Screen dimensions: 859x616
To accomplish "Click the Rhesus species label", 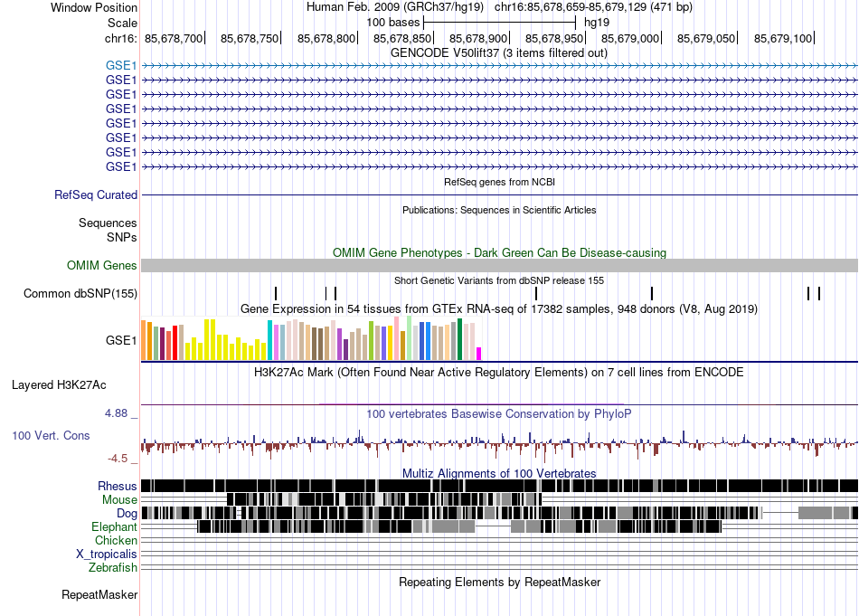I will pyautogui.click(x=118, y=486).
